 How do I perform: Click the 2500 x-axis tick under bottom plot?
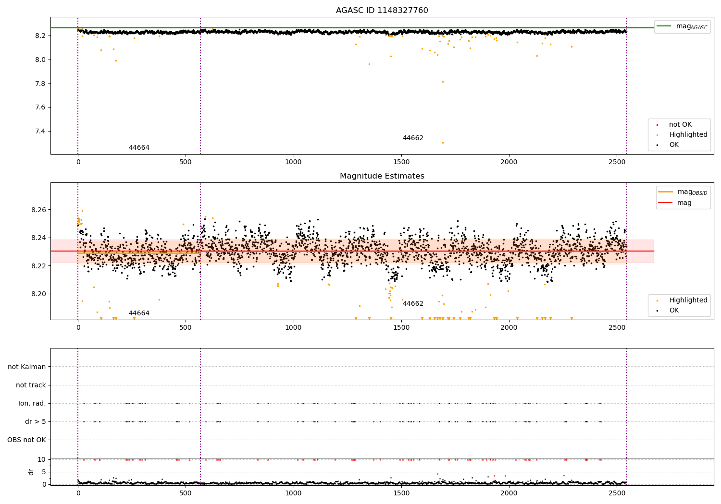(x=617, y=493)
